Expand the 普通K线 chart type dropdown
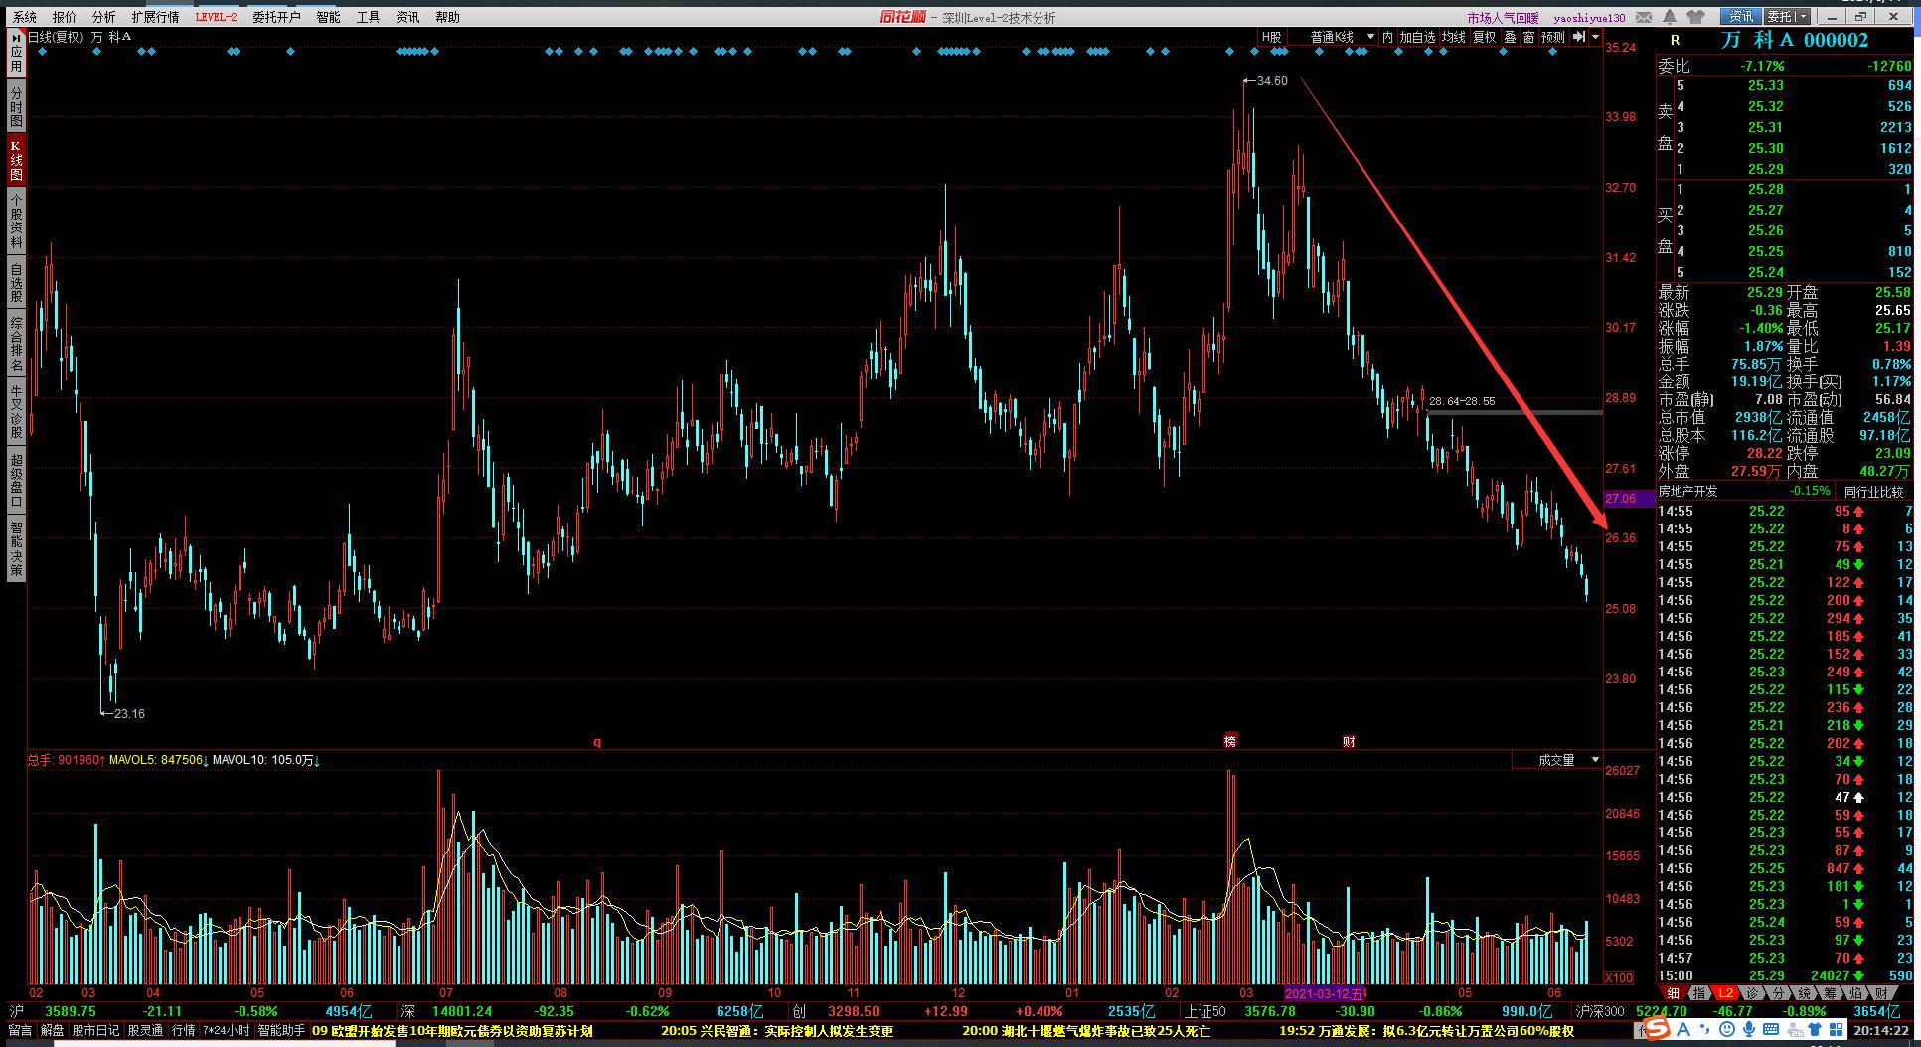This screenshot has height=1047, width=1921. point(1332,37)
